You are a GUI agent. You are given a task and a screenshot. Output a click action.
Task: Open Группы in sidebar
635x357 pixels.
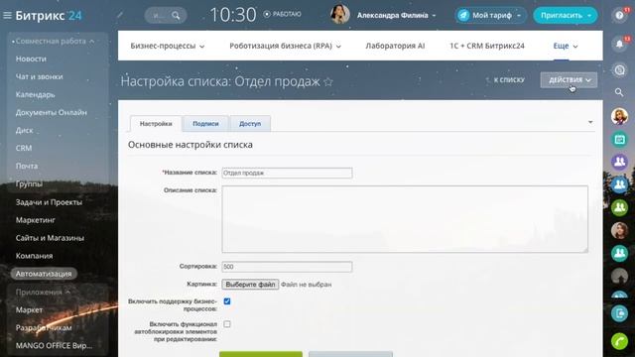pyautogui.click(x=29, y=183)
